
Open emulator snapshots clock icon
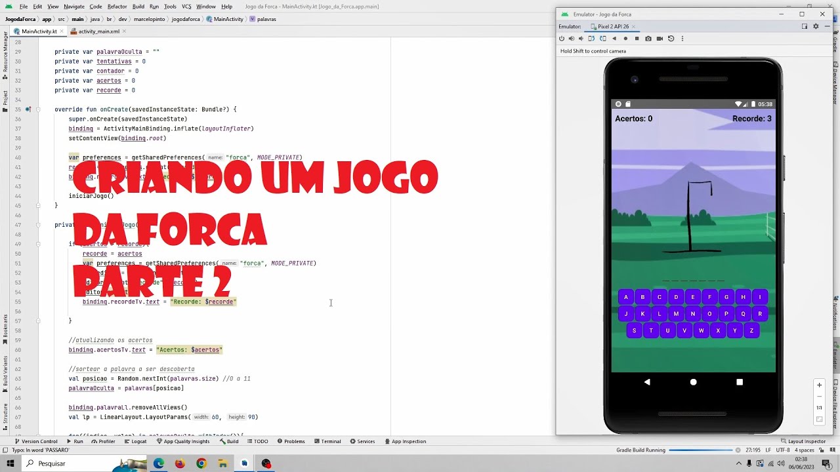coord(671,39)
